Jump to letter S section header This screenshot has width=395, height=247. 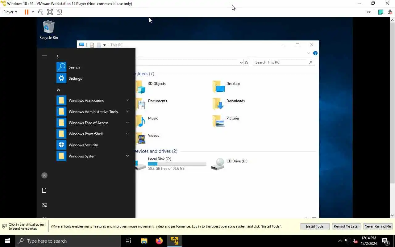(57, 57)
